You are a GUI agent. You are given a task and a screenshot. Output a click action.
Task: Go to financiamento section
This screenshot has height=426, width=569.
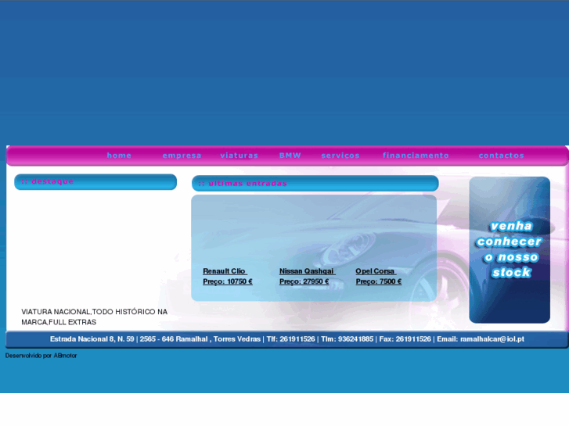click(416, 156)
